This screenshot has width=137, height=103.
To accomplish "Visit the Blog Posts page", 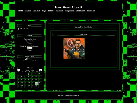I will 70,11.
